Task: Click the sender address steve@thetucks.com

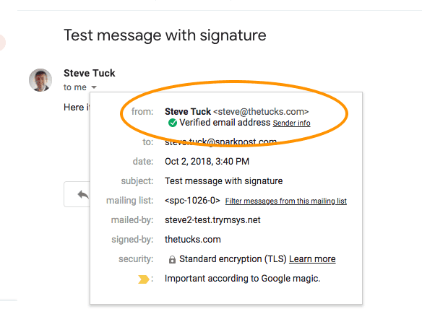Action: tap(261, 111)
